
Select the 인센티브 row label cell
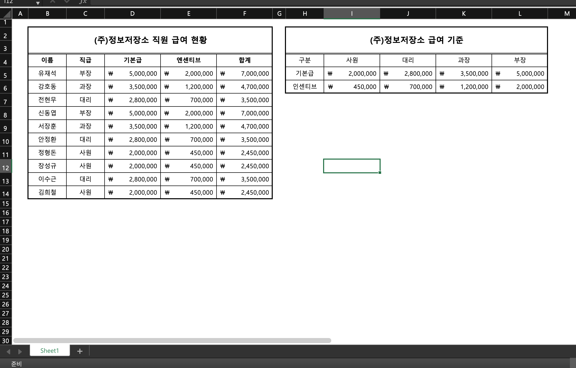[305, 87]
